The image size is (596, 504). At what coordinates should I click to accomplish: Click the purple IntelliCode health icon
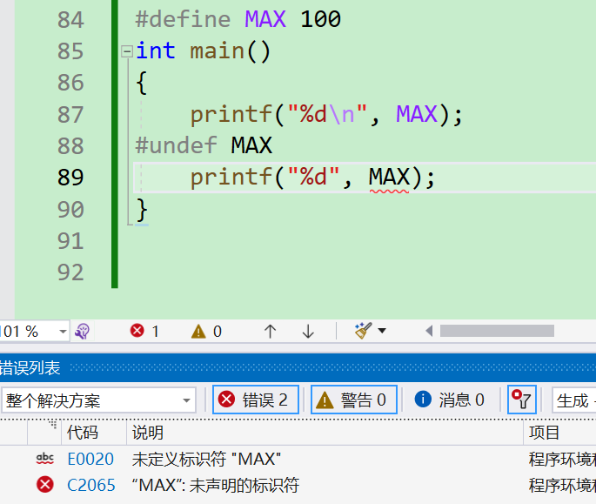(82, 332)
